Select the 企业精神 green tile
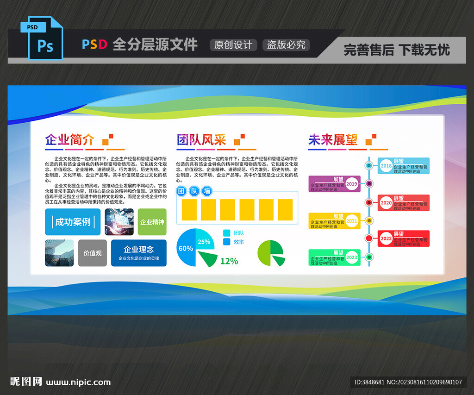The height and width of the screenshot is (395, 474). 152,222
